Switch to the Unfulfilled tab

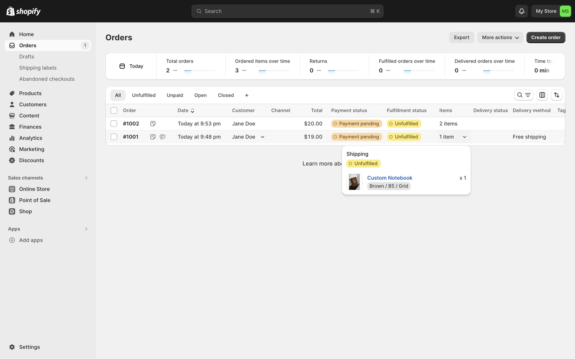144,95
